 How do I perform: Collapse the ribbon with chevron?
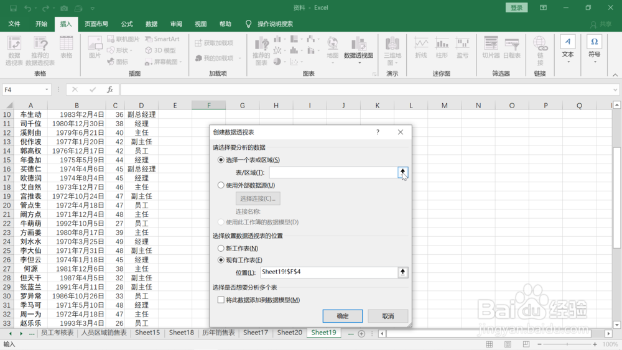pyautogui.click(x=615, y=75)
